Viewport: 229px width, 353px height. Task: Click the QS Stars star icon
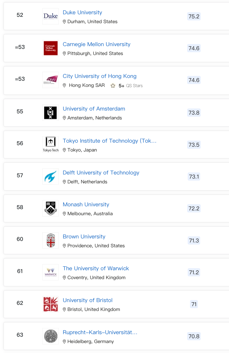[x=113, y=86]
